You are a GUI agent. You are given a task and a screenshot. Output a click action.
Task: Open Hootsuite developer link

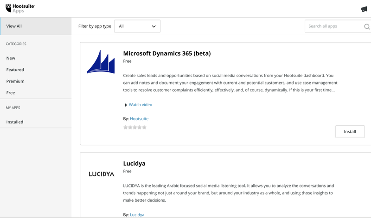(139, 119)
